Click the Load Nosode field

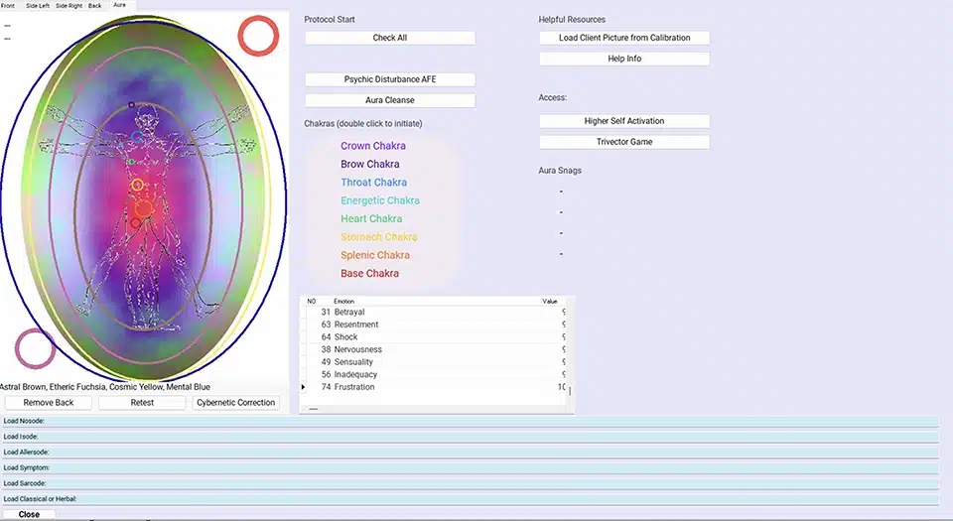click(x=471, y=421)
